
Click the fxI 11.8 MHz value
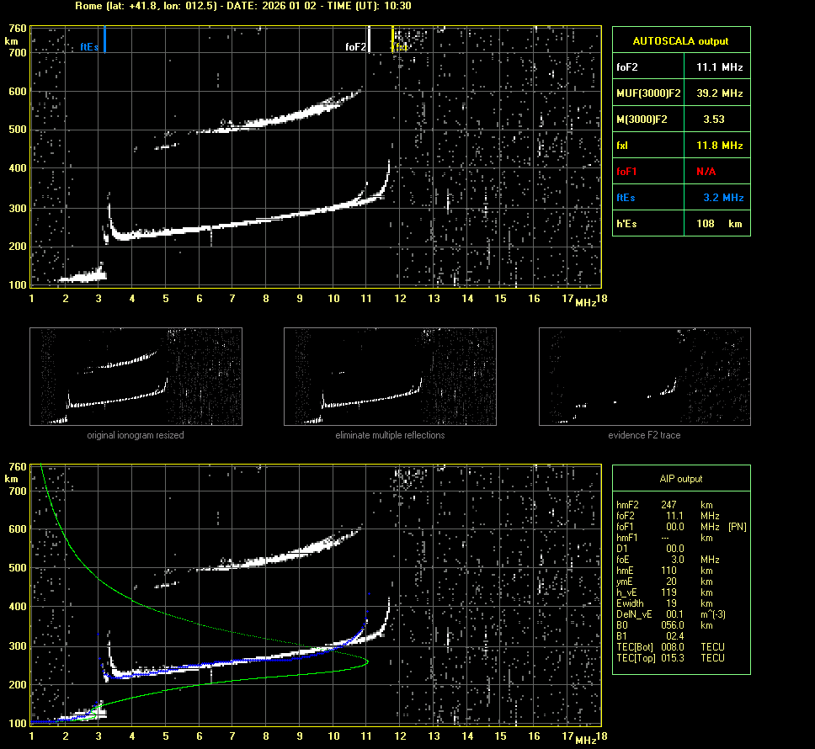coord(719,146)
